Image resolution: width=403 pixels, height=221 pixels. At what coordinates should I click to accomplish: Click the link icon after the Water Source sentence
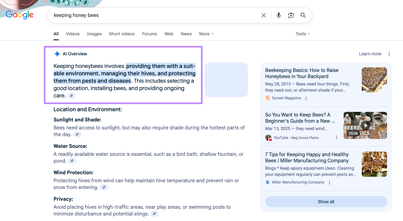(72, 161)
